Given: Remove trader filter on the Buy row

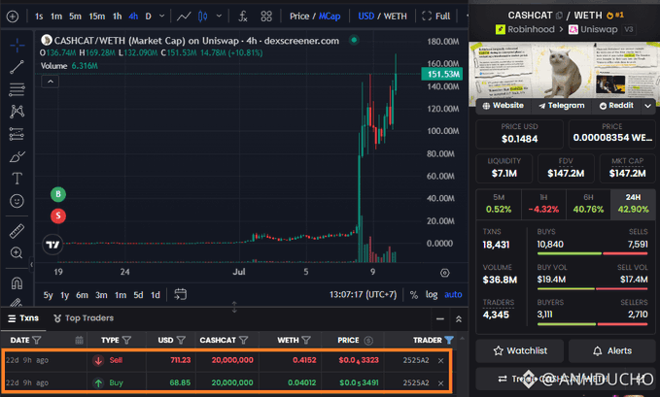Looking at the screenshot, I should coord(440,383).
